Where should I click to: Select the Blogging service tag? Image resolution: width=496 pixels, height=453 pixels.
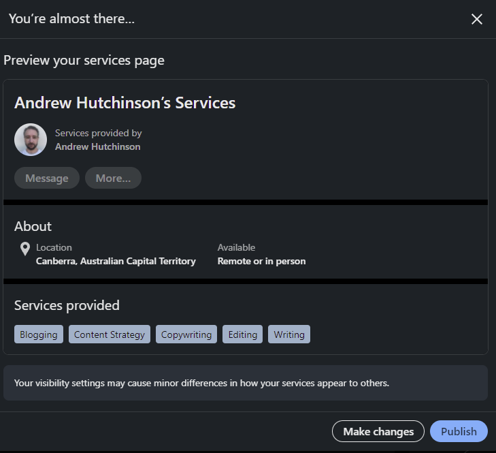click(x=39, y=334)
